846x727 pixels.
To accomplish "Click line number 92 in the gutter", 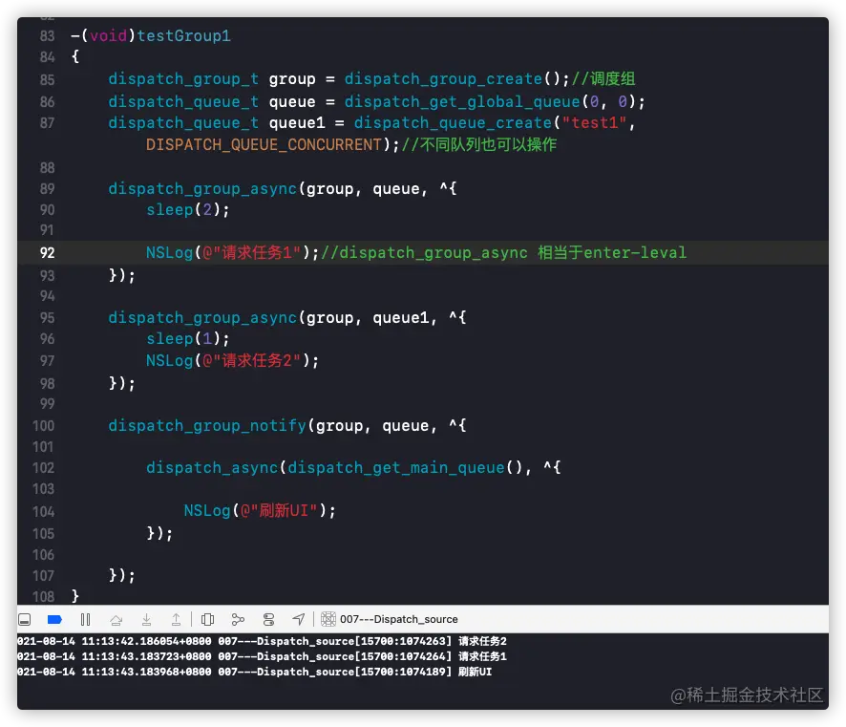I will coord(48,252).
